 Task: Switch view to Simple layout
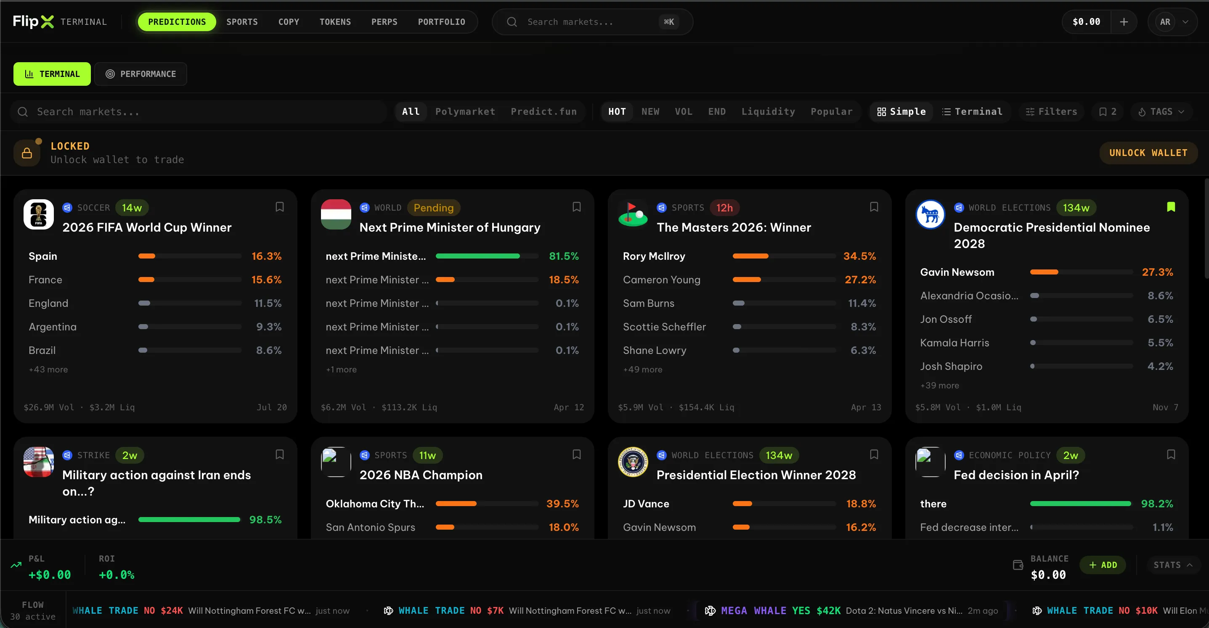click(x=901, y=111)
